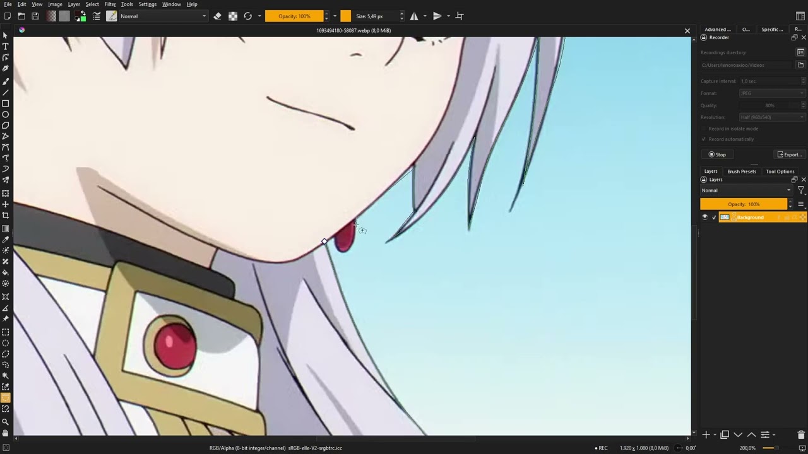Enable Record in isolate mode checkbox
The width and height of the screenshot is (808, 454).
click(704, 129)
